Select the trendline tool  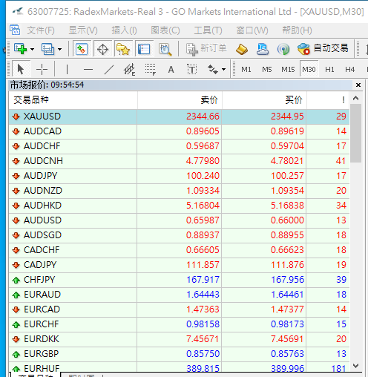[109, 69]
